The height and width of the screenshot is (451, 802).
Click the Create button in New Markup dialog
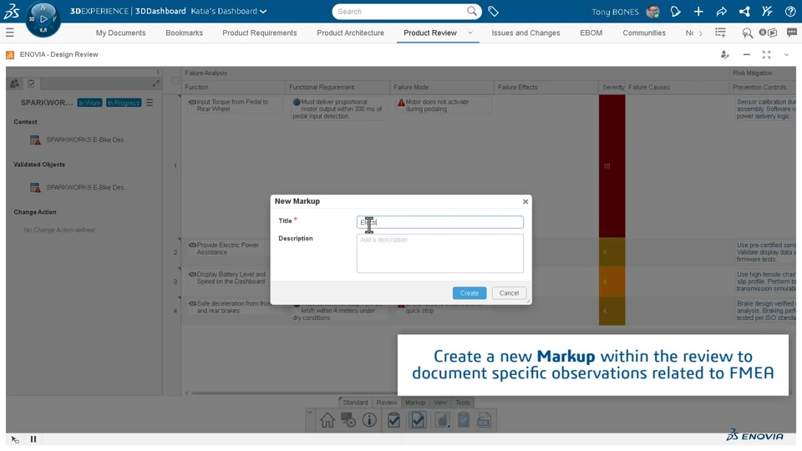click(469, 293)
